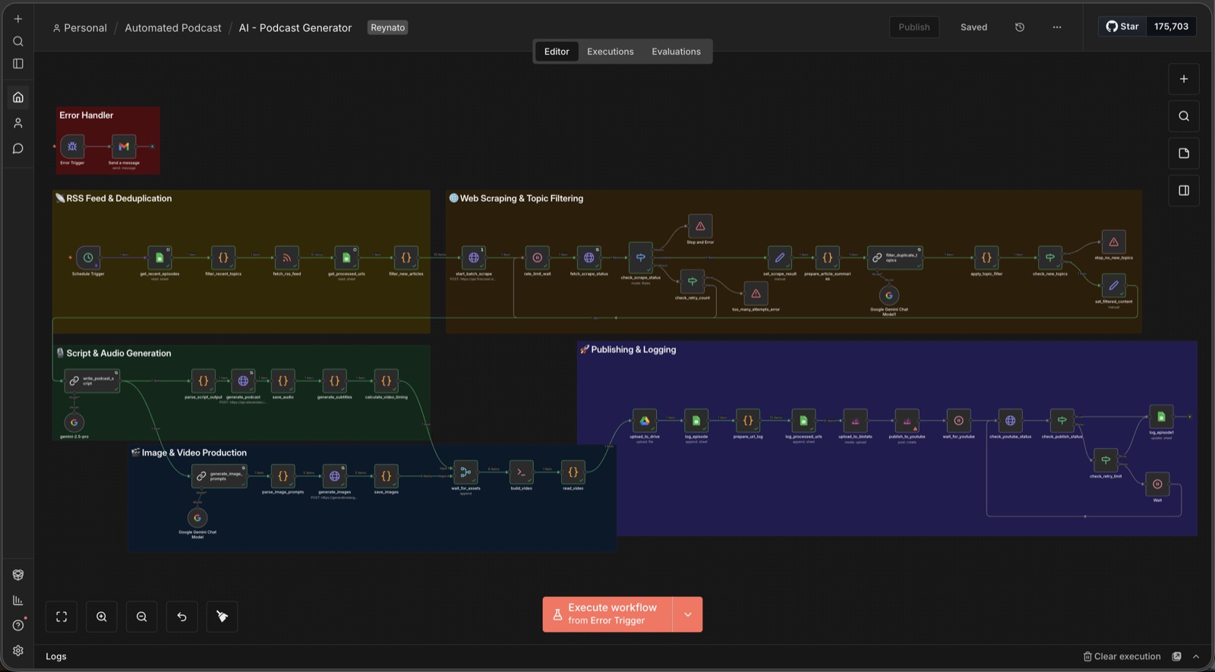Open the too_many_attempts_error node
The image size is (1215, 672).
(x=756, y=293)
